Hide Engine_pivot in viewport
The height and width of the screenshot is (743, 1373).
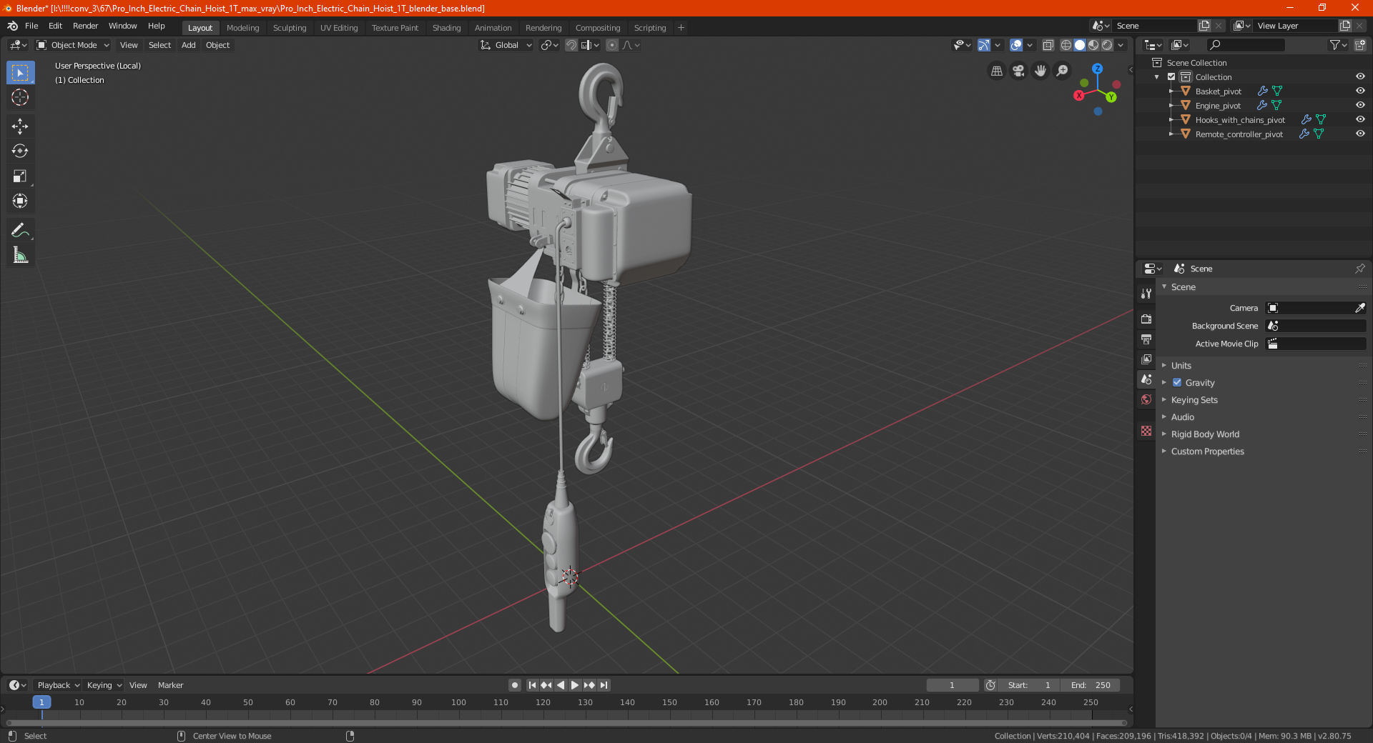click(x=1360, y=106)
